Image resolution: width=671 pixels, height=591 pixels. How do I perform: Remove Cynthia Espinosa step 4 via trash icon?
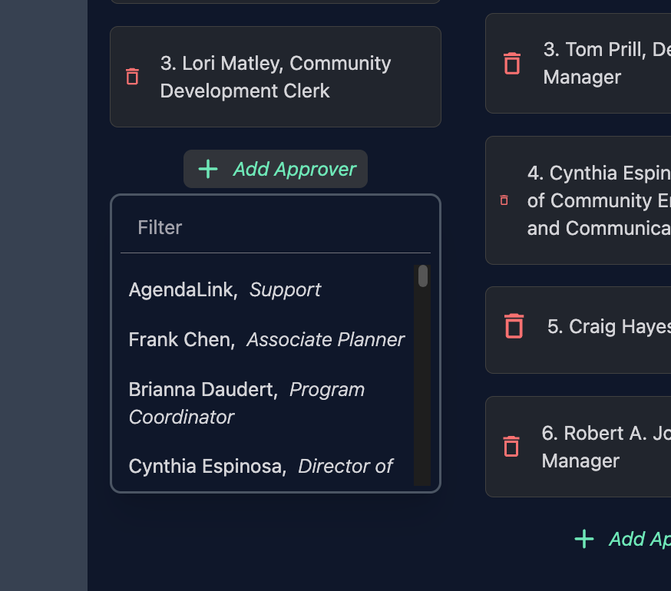[x=504, y=200]
